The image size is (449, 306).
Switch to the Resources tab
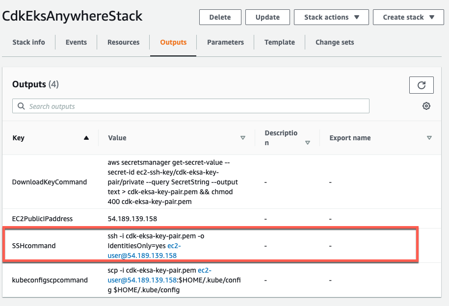(124, 42)
